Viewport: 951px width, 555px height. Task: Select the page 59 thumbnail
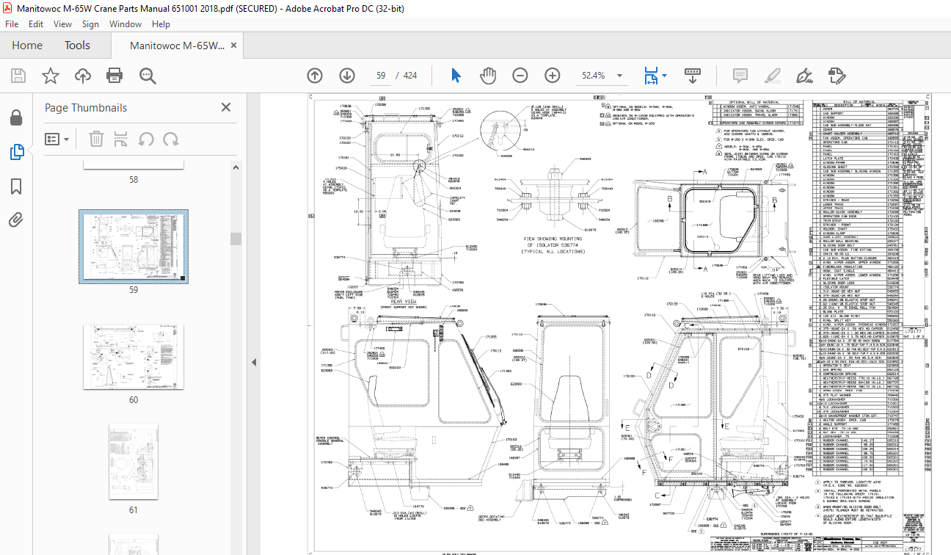[x=134, y=246]
